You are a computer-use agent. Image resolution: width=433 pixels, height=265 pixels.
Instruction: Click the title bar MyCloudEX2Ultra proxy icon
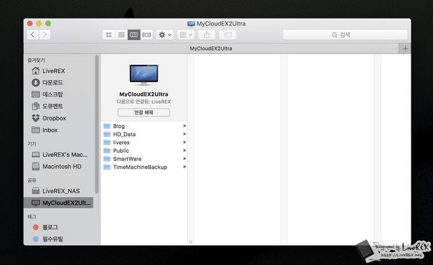coord(191,23)
